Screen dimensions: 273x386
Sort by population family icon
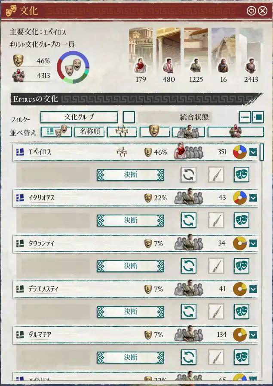pos(236,132)
